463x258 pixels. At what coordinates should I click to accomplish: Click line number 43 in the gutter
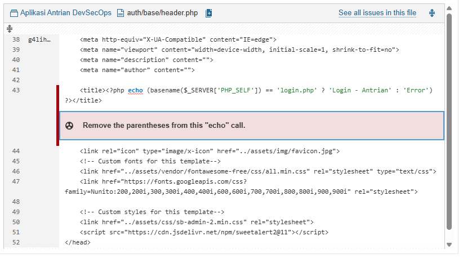pos(16,90)
